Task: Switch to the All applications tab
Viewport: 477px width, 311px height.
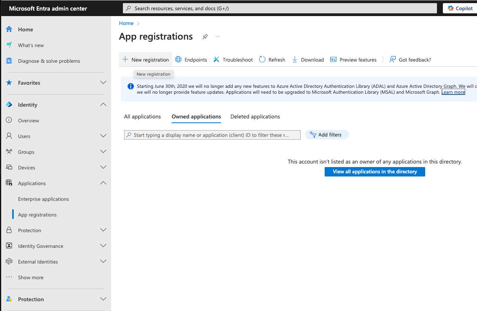Action: coord(143,116)
